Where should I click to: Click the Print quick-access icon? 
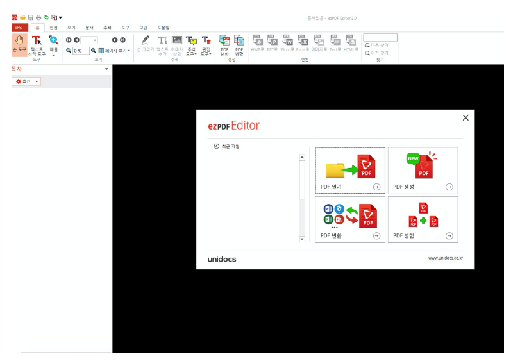pyautogui.click(x=38, y=17)
